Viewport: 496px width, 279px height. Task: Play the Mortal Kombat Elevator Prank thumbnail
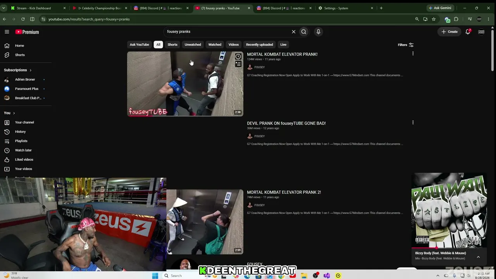click(x=185, y=84)
